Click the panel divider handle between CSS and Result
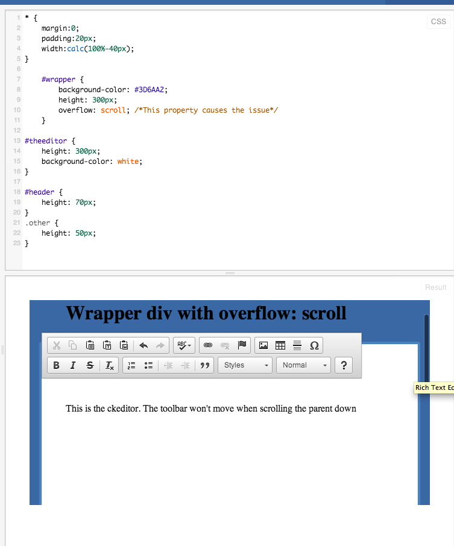The image size is (454, 546). pos(230,274)
